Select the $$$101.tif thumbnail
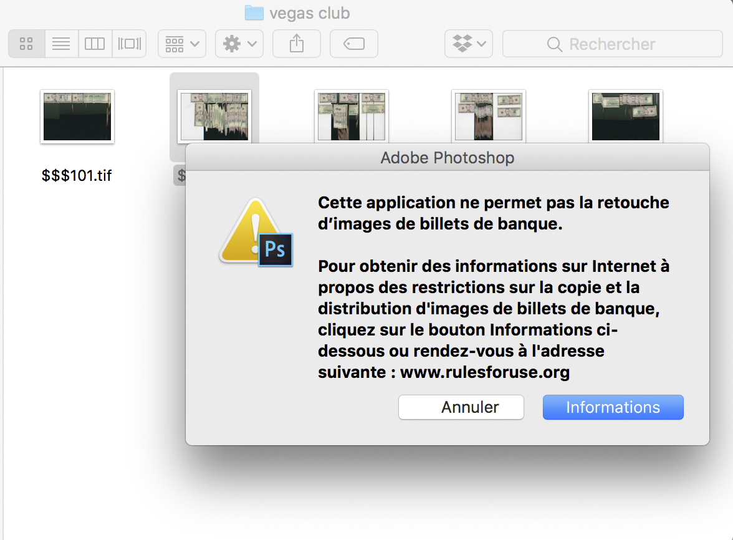This screenshot has height=540, width=733. tap(77, 117)
